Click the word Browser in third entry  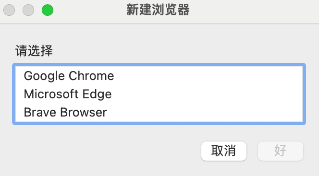[x=84, y=112]
